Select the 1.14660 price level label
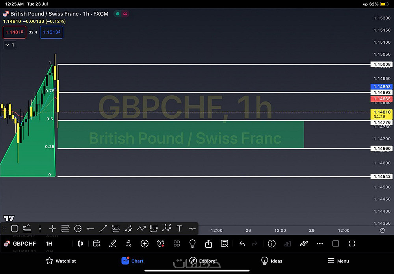 (x=382, y=148)
